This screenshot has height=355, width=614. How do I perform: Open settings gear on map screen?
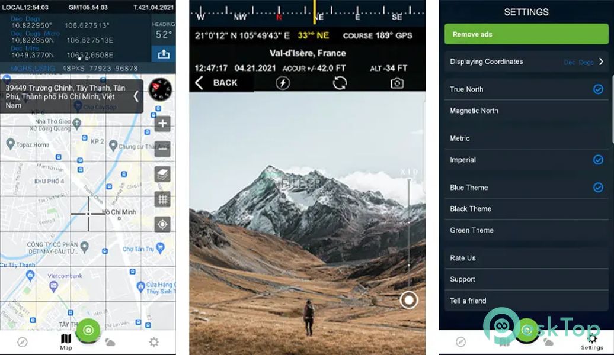click(x=154, y=343)
